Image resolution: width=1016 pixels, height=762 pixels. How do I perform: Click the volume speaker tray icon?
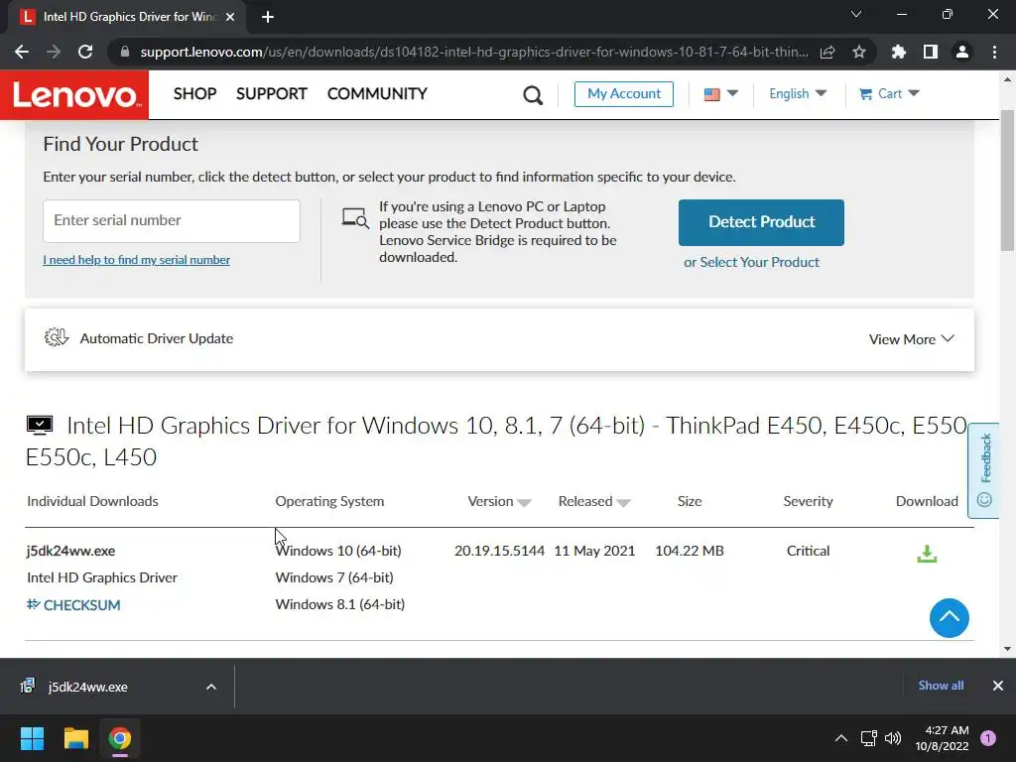pyautogui.click(x=893, y=738)
